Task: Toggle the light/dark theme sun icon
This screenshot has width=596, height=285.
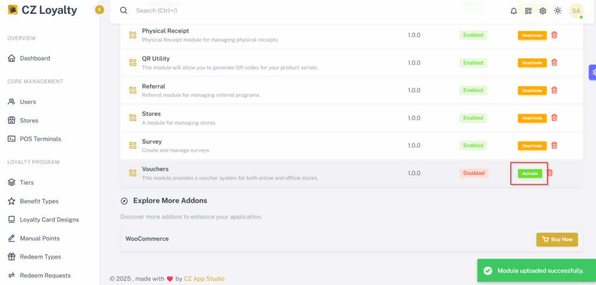Action: pos(558,10)
